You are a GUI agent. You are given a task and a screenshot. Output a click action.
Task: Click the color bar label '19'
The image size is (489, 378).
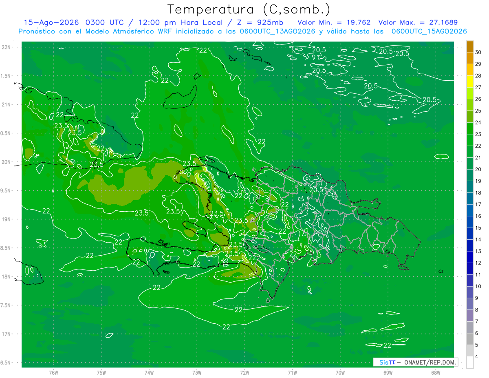[x=478, y=181]
